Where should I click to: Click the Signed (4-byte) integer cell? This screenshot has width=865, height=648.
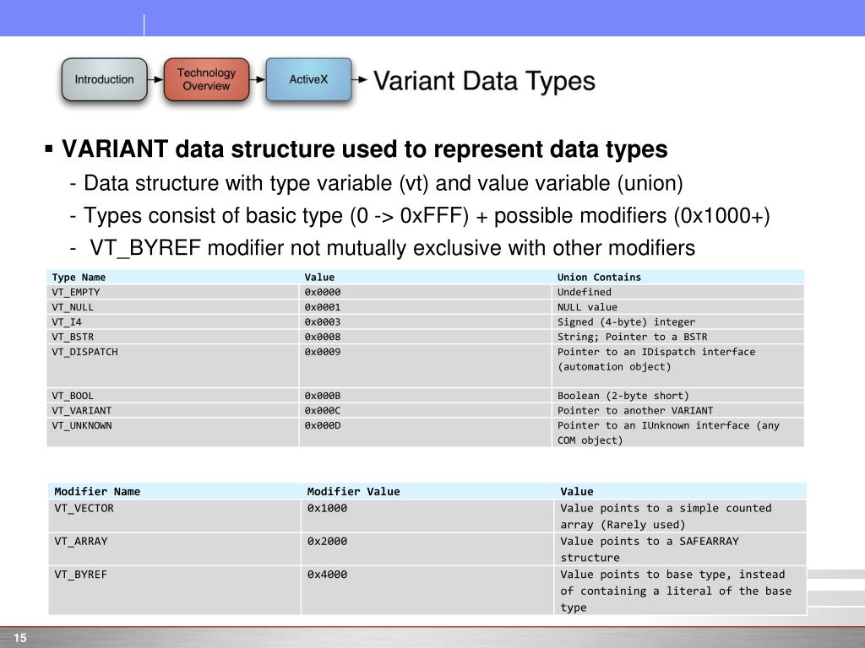[x=678, y=321]
